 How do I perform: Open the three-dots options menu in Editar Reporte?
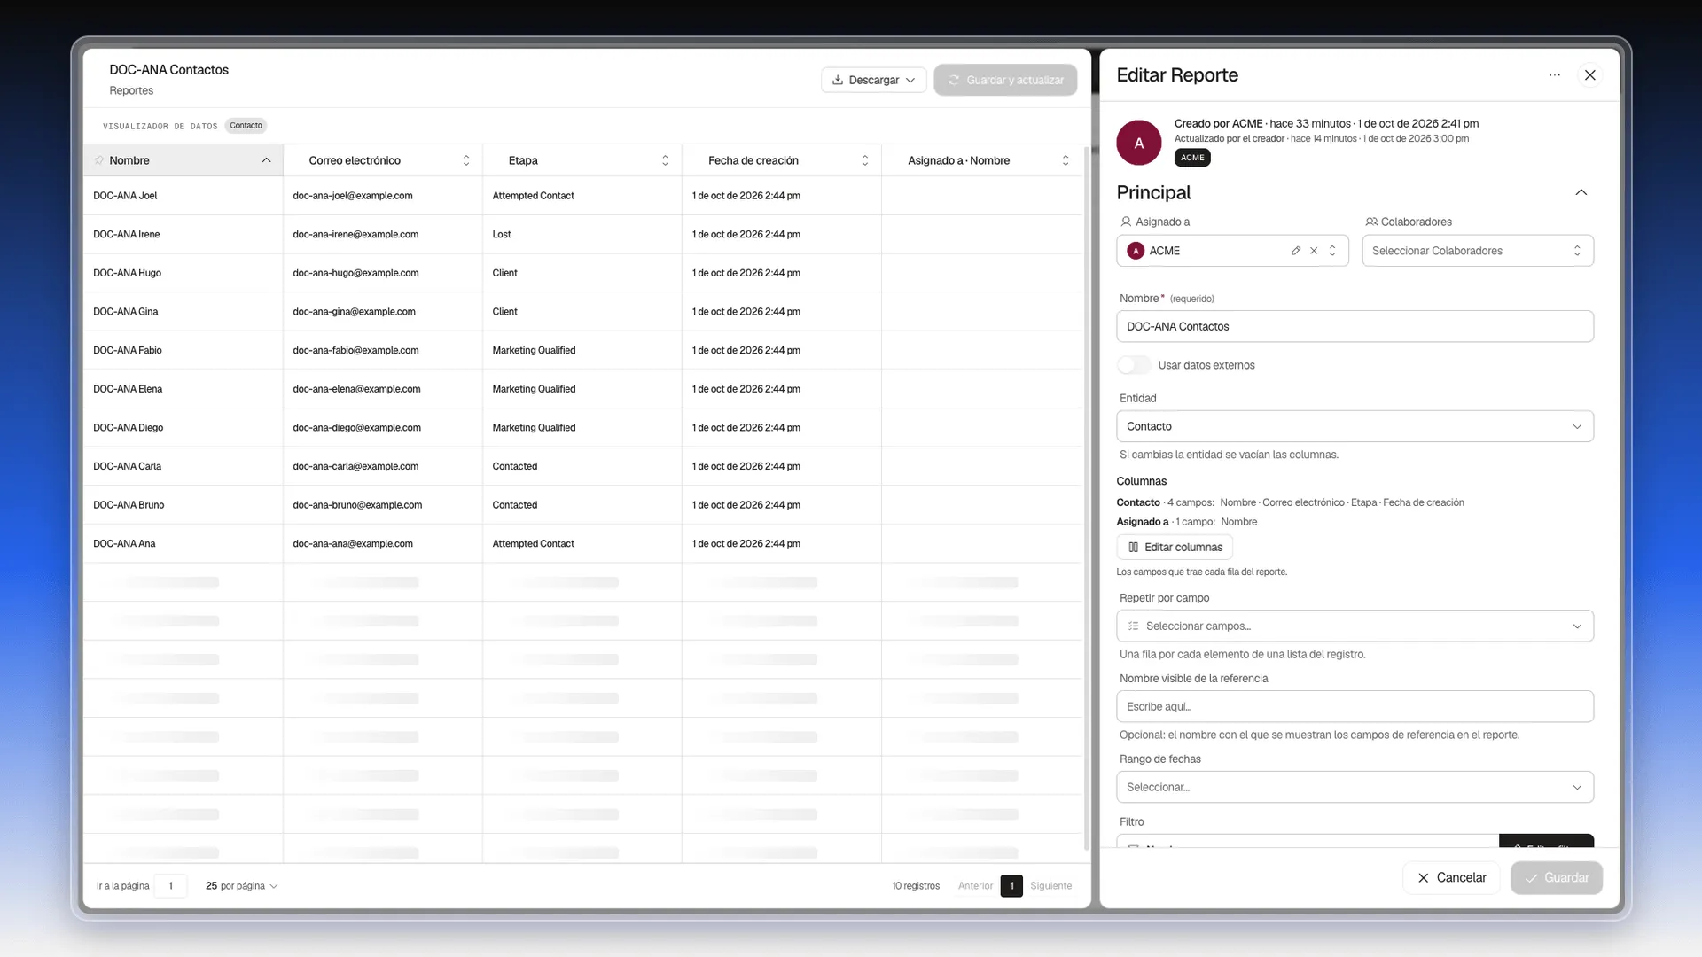pos(1554,75)
